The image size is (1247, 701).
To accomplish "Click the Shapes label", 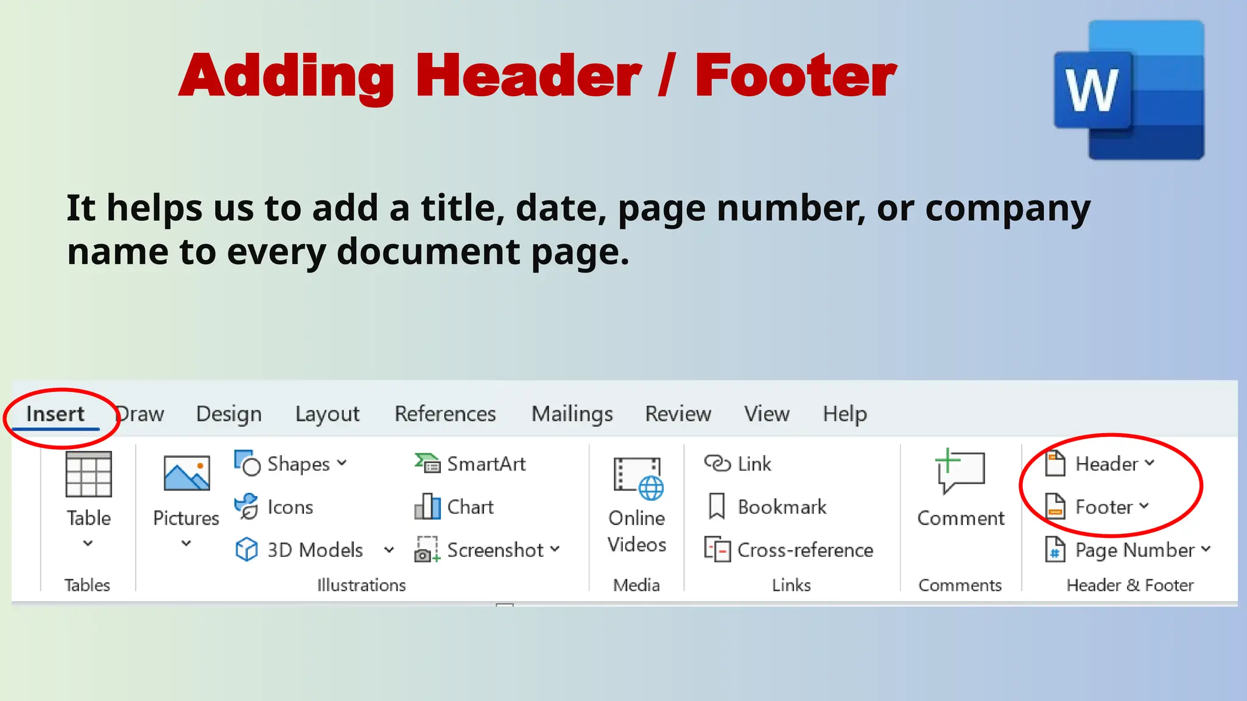I will pyautogui.click(x=298, y=464).
